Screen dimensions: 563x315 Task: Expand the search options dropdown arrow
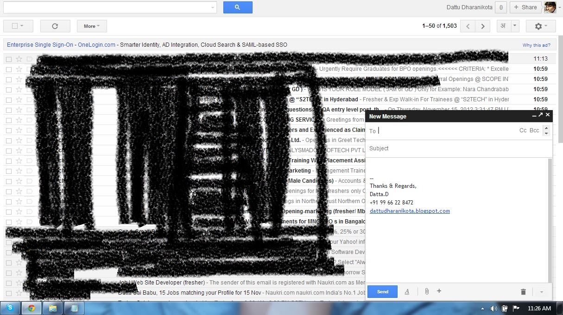(213, 7)
